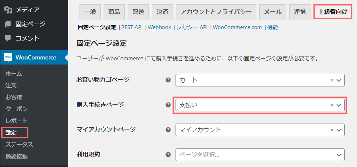The height and width of the screenshot is (167, 357).
Task: Open ステータス in the WooCommerce submenu
Action: [19, 144]
